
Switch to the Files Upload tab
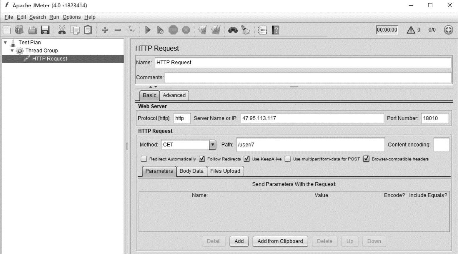coord(225,171)
